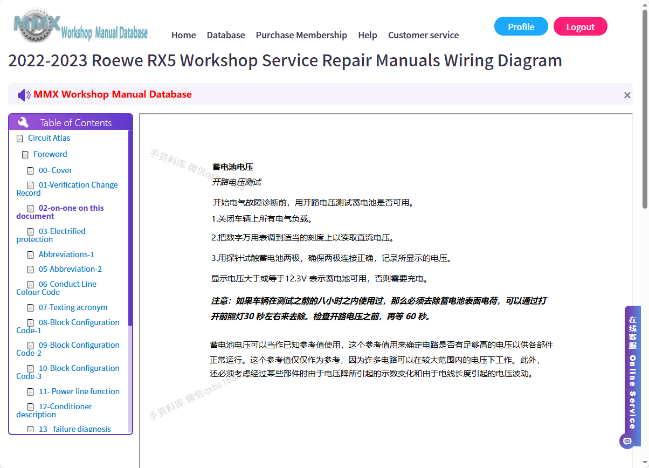The height and width of the screenshot is (468, 649).
Task: Open Customer service page
Action: 424,35
